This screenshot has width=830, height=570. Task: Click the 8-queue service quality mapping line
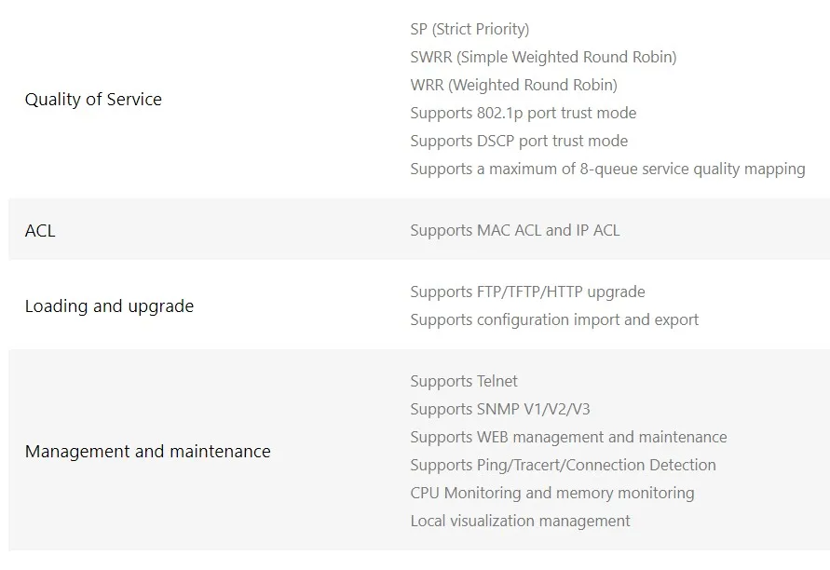[x=607, y=170]
